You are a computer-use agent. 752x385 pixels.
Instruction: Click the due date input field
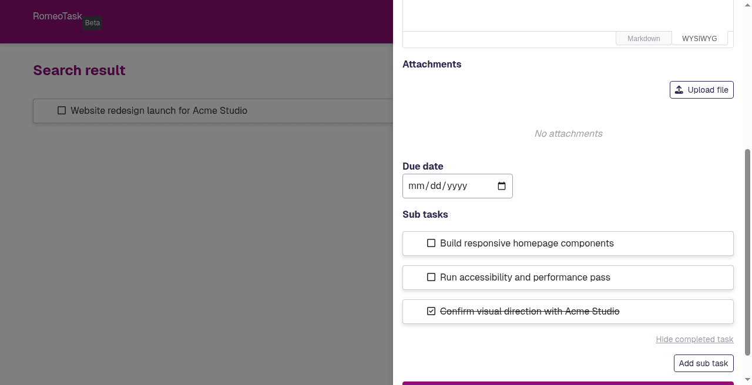[x=457, y=186]
